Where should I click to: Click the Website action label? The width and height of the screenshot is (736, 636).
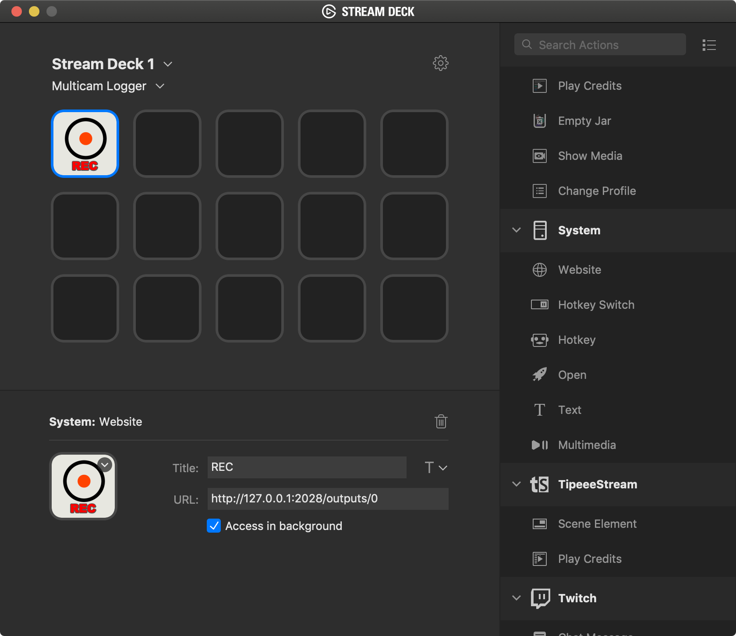click(580, 270)
